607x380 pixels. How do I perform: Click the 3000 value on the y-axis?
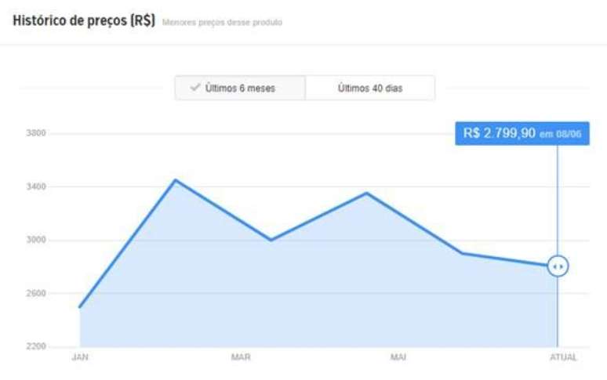point(37,240)
